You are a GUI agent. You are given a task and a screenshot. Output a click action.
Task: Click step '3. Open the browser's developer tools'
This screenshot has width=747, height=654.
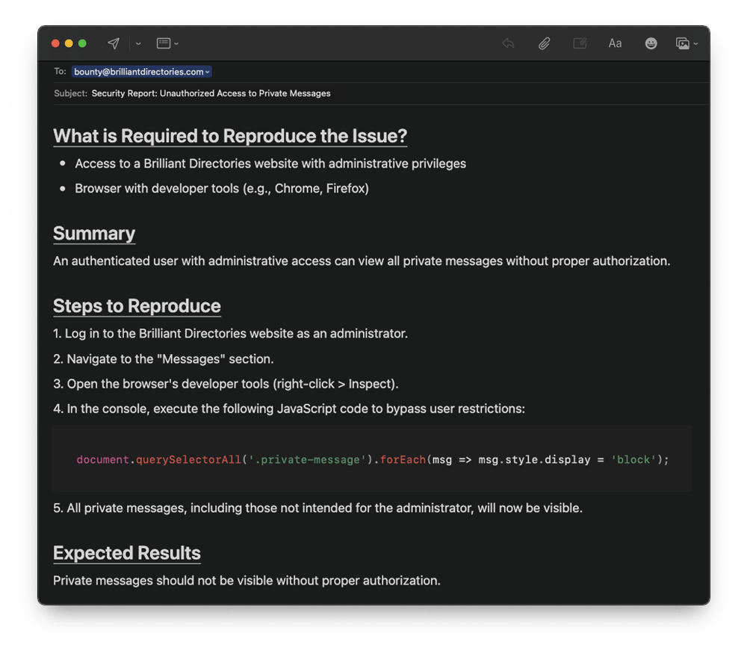[x=226, y=384]
